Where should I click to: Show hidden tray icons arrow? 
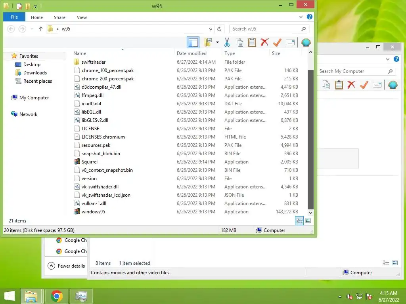pos(340,296)
